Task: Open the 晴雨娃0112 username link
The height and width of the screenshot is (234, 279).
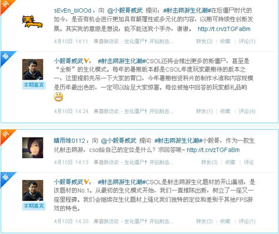Action: (x=69, y=140)
